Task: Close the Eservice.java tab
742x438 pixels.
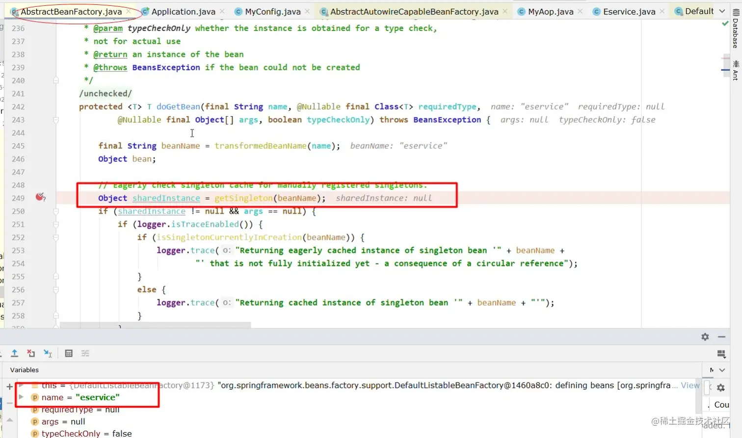Action: pyautogui.click(x=662, y=11)
